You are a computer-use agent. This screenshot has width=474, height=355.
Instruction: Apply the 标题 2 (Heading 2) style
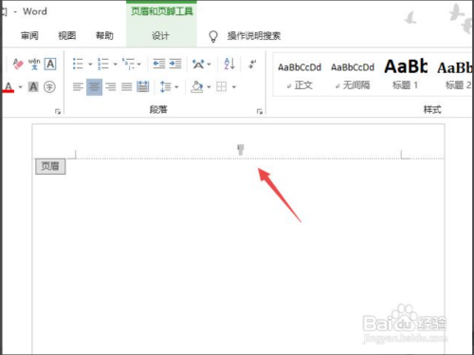pyautogui.click(x=455, y=76)
